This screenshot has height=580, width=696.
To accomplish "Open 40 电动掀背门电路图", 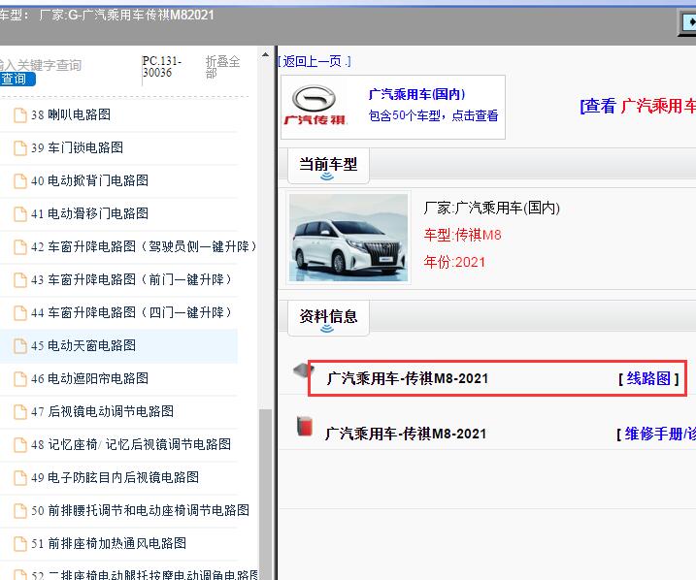I will tap(89, 181).
